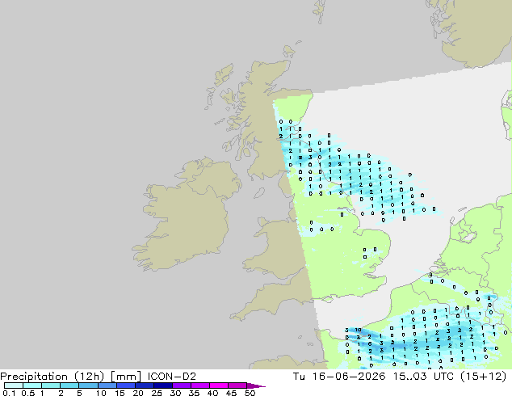
Task: Click the '10' legend scale value
Action: [x=101, y=393]
